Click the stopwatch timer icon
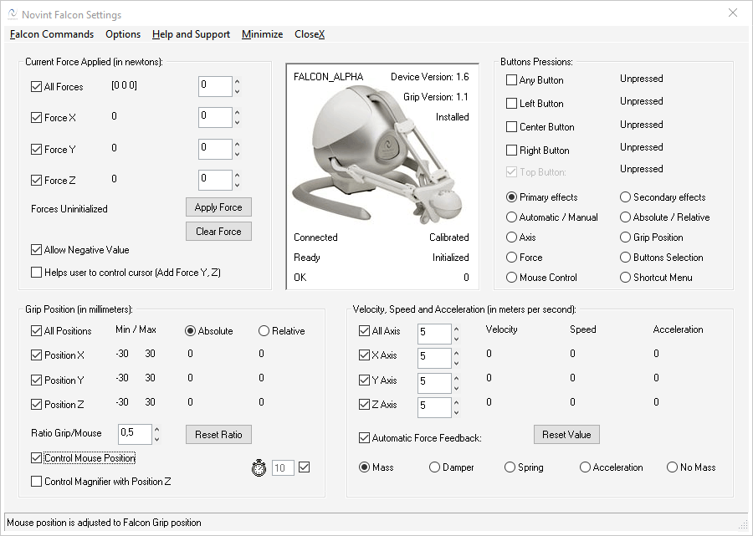The width and height of the screenshot is (753, 536). click(259, 467)
